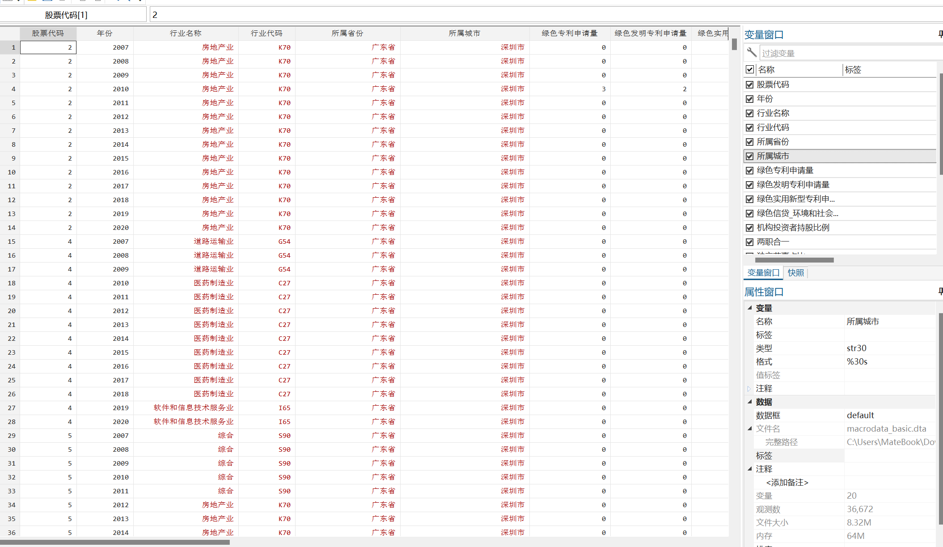Collapse the 变量 section in properties
This screenshot has height=547, width=943.
point(750,308)
